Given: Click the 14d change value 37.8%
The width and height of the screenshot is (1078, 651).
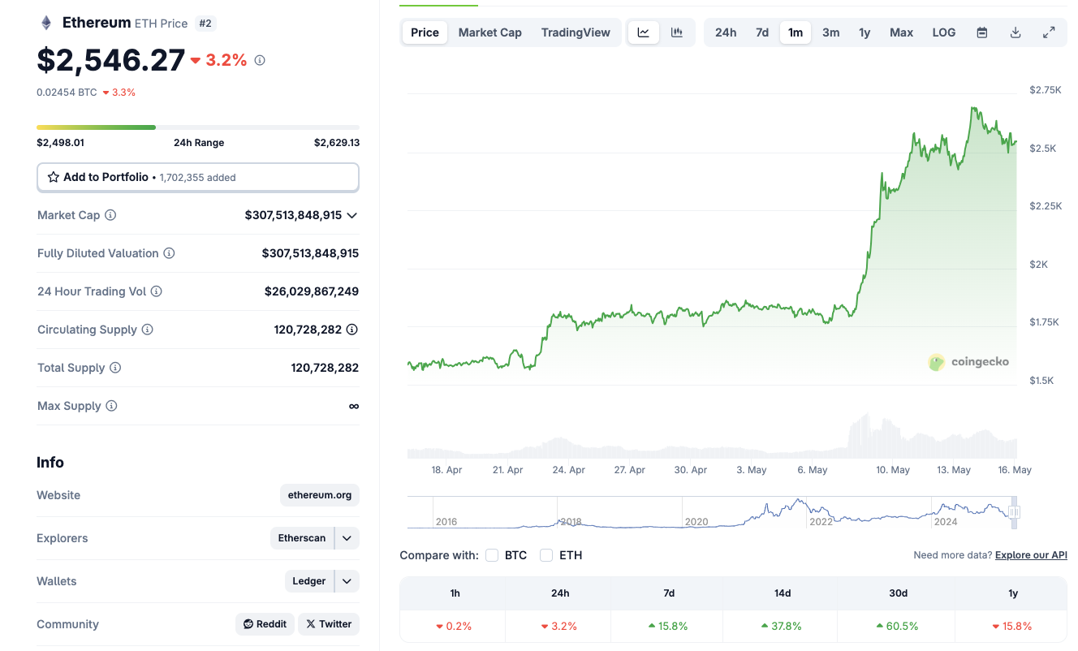Looking at the screenshot, I should click(x=782, y=627).
